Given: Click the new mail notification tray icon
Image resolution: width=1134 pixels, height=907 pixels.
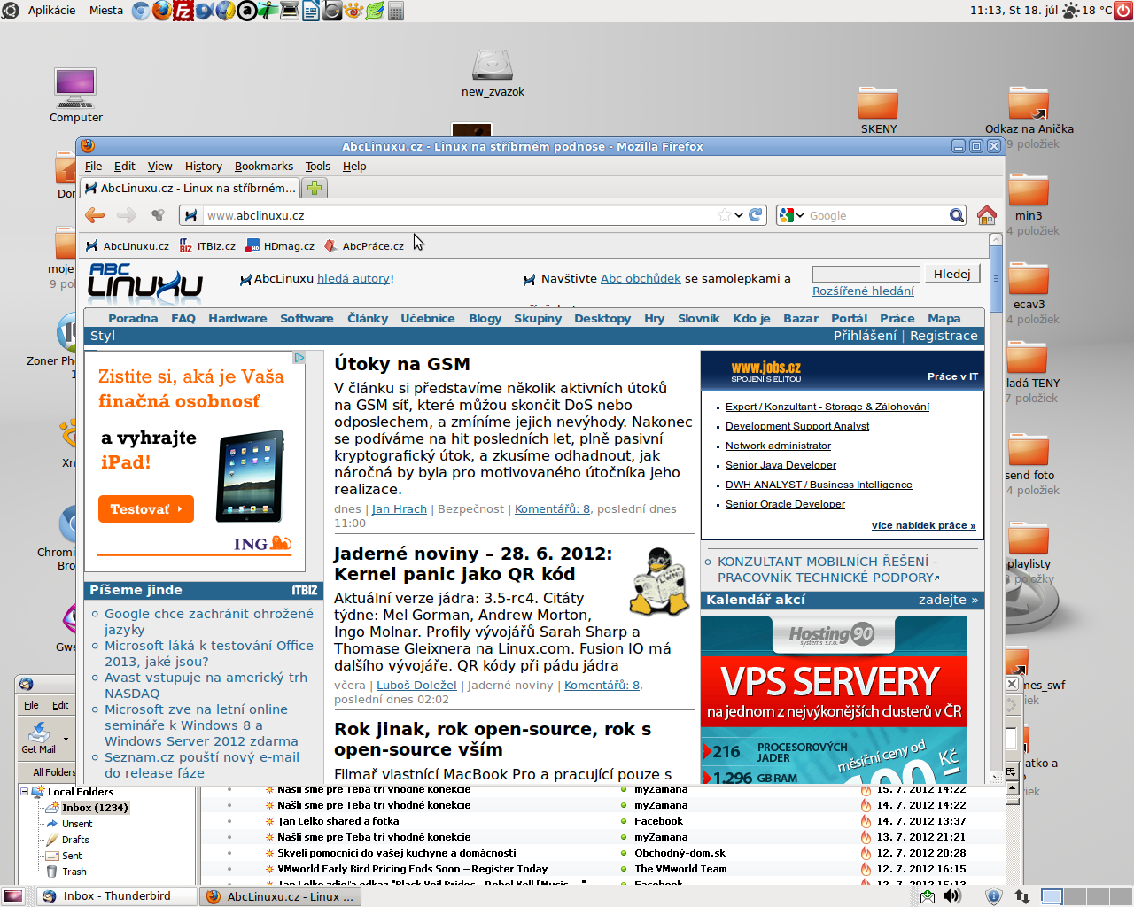Looking at the screenshot, I should [x=927, y=896].
